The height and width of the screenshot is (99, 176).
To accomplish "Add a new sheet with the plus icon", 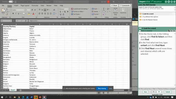I will coord(20,90).
